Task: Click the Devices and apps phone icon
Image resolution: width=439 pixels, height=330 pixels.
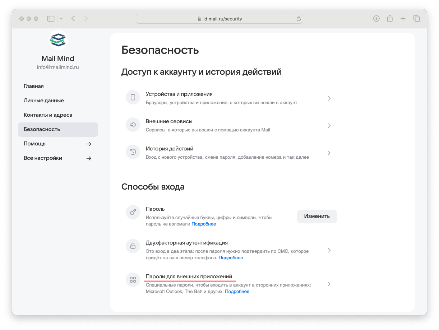Action: pos(133,98)
